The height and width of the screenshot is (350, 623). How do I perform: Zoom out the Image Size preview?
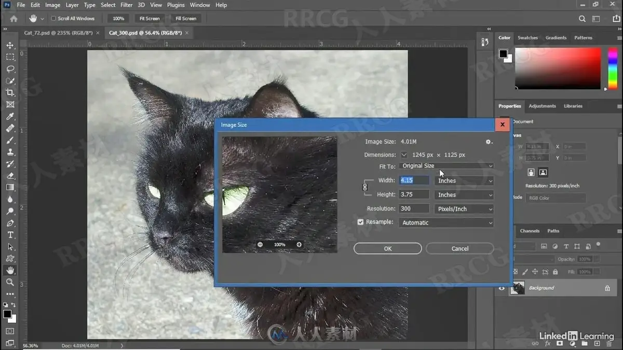click(x=260, y=244)
